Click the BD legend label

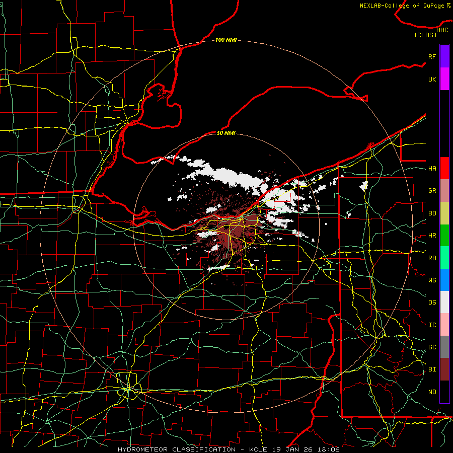click(x=432, y=213)
